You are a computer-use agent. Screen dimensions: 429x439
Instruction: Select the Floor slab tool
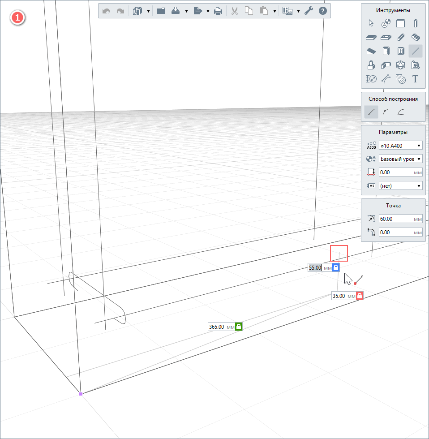(371, 37)
